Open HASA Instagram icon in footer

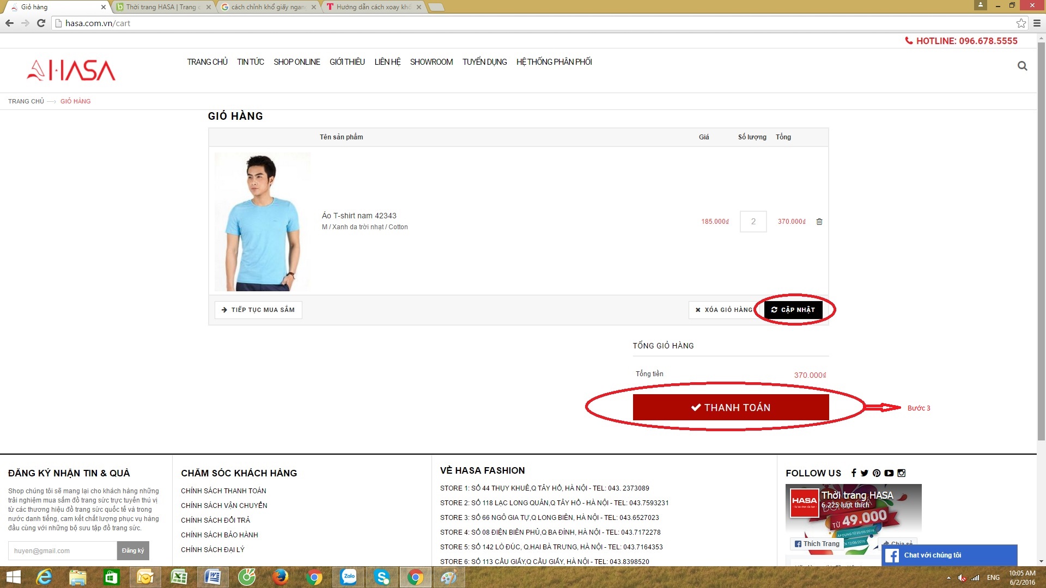[x=902, y=473]
